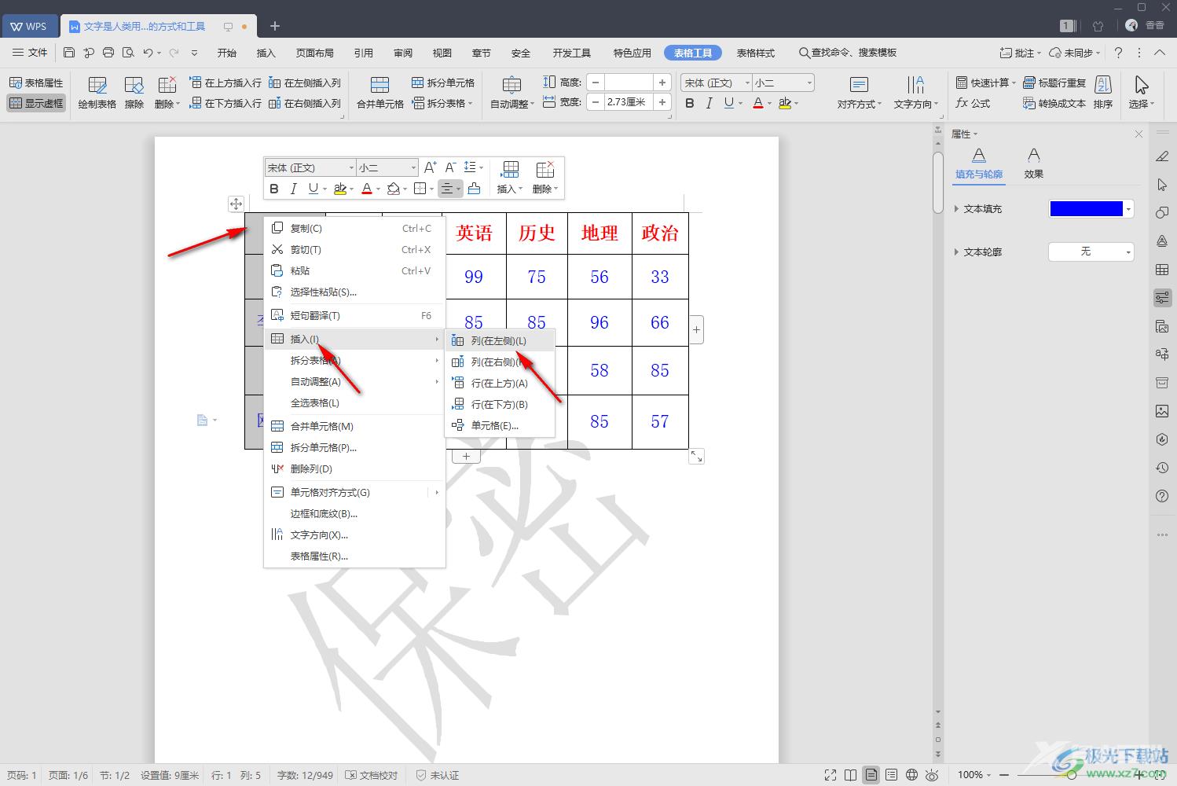The width and height of the screenshot is (1177, 786).
Task: Toggle Italic in ribbon font group
Action: [709, 103]
